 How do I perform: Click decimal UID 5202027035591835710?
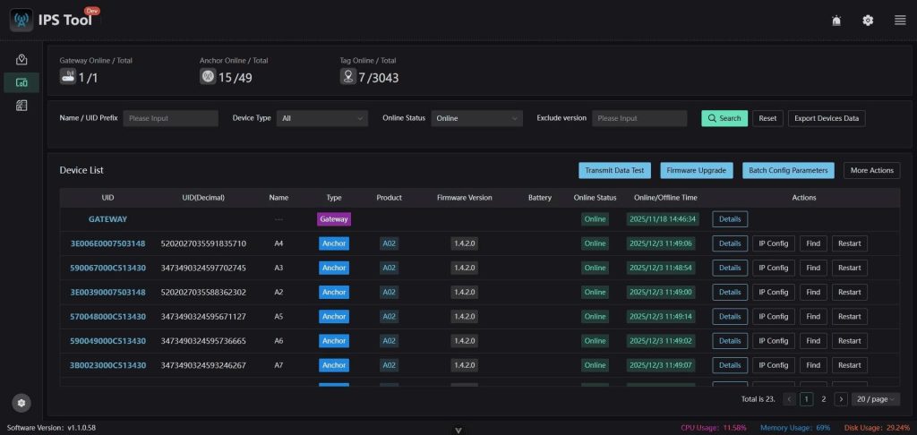(203, 243)
